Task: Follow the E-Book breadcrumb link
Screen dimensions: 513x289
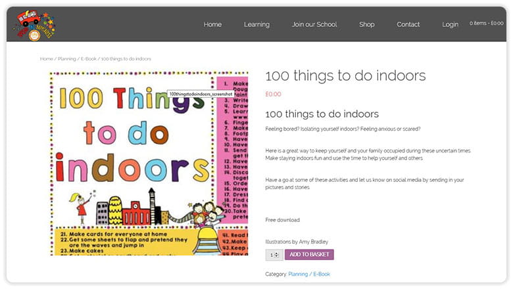Action: (89, 58)
